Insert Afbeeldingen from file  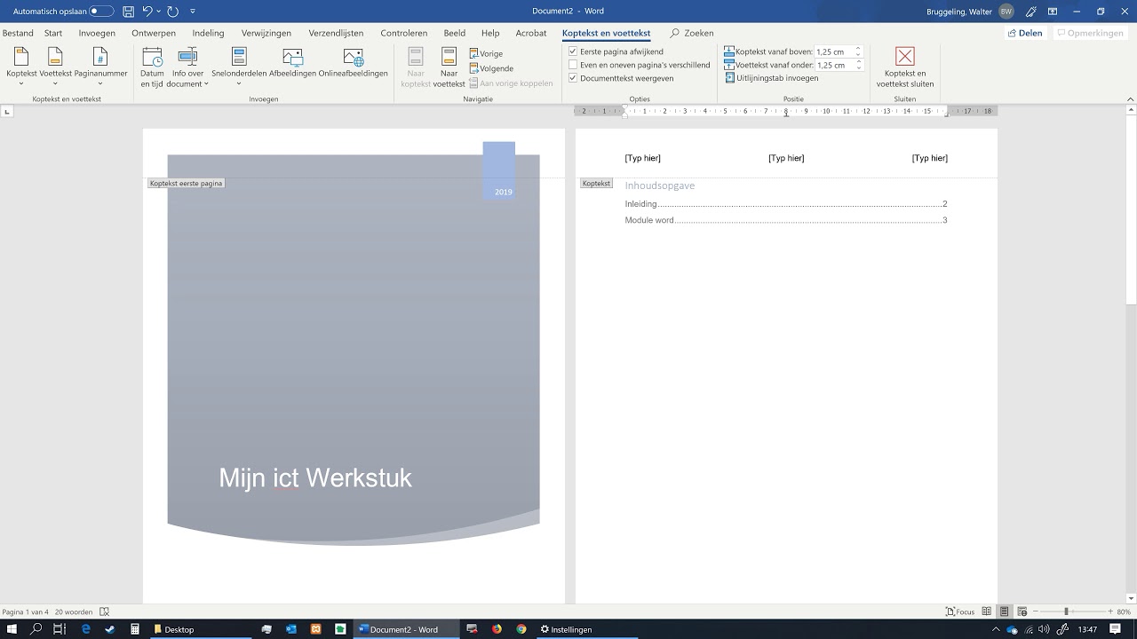293,64
